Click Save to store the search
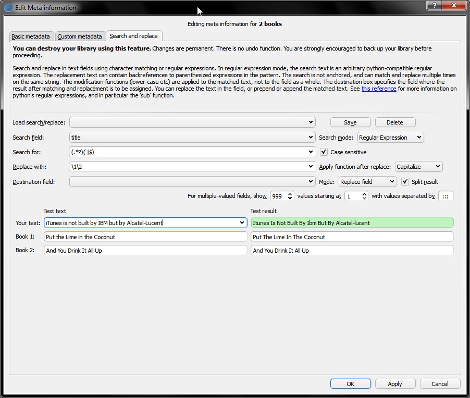This screenshot has height=398, width=470. [x=350, y=122]
